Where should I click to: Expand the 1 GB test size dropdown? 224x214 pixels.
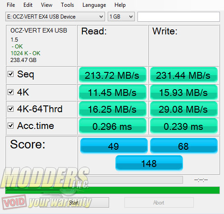[x=121, y=17]
